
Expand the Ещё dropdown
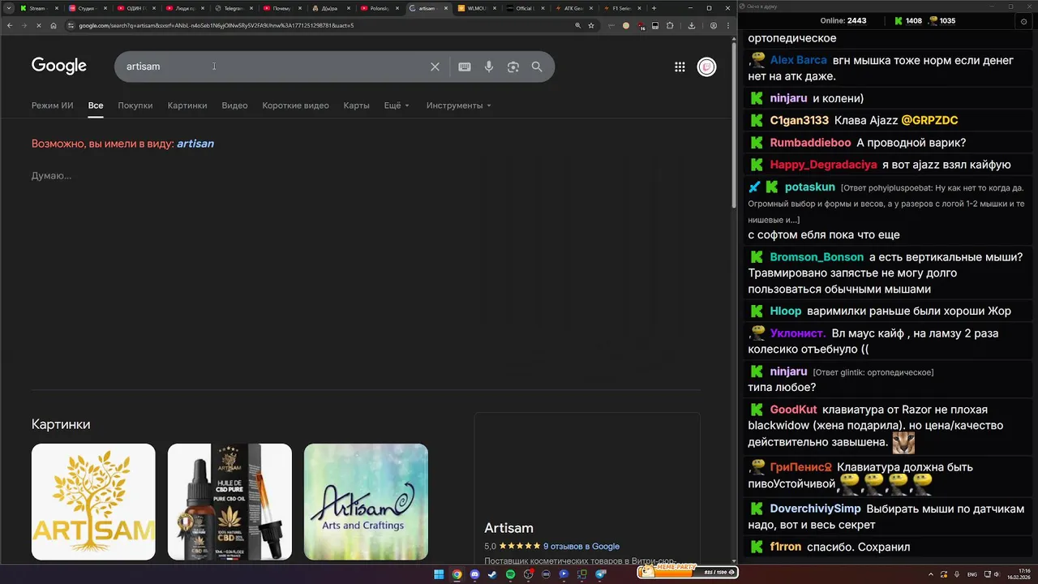pyautogui.click(x=397, y=105)
